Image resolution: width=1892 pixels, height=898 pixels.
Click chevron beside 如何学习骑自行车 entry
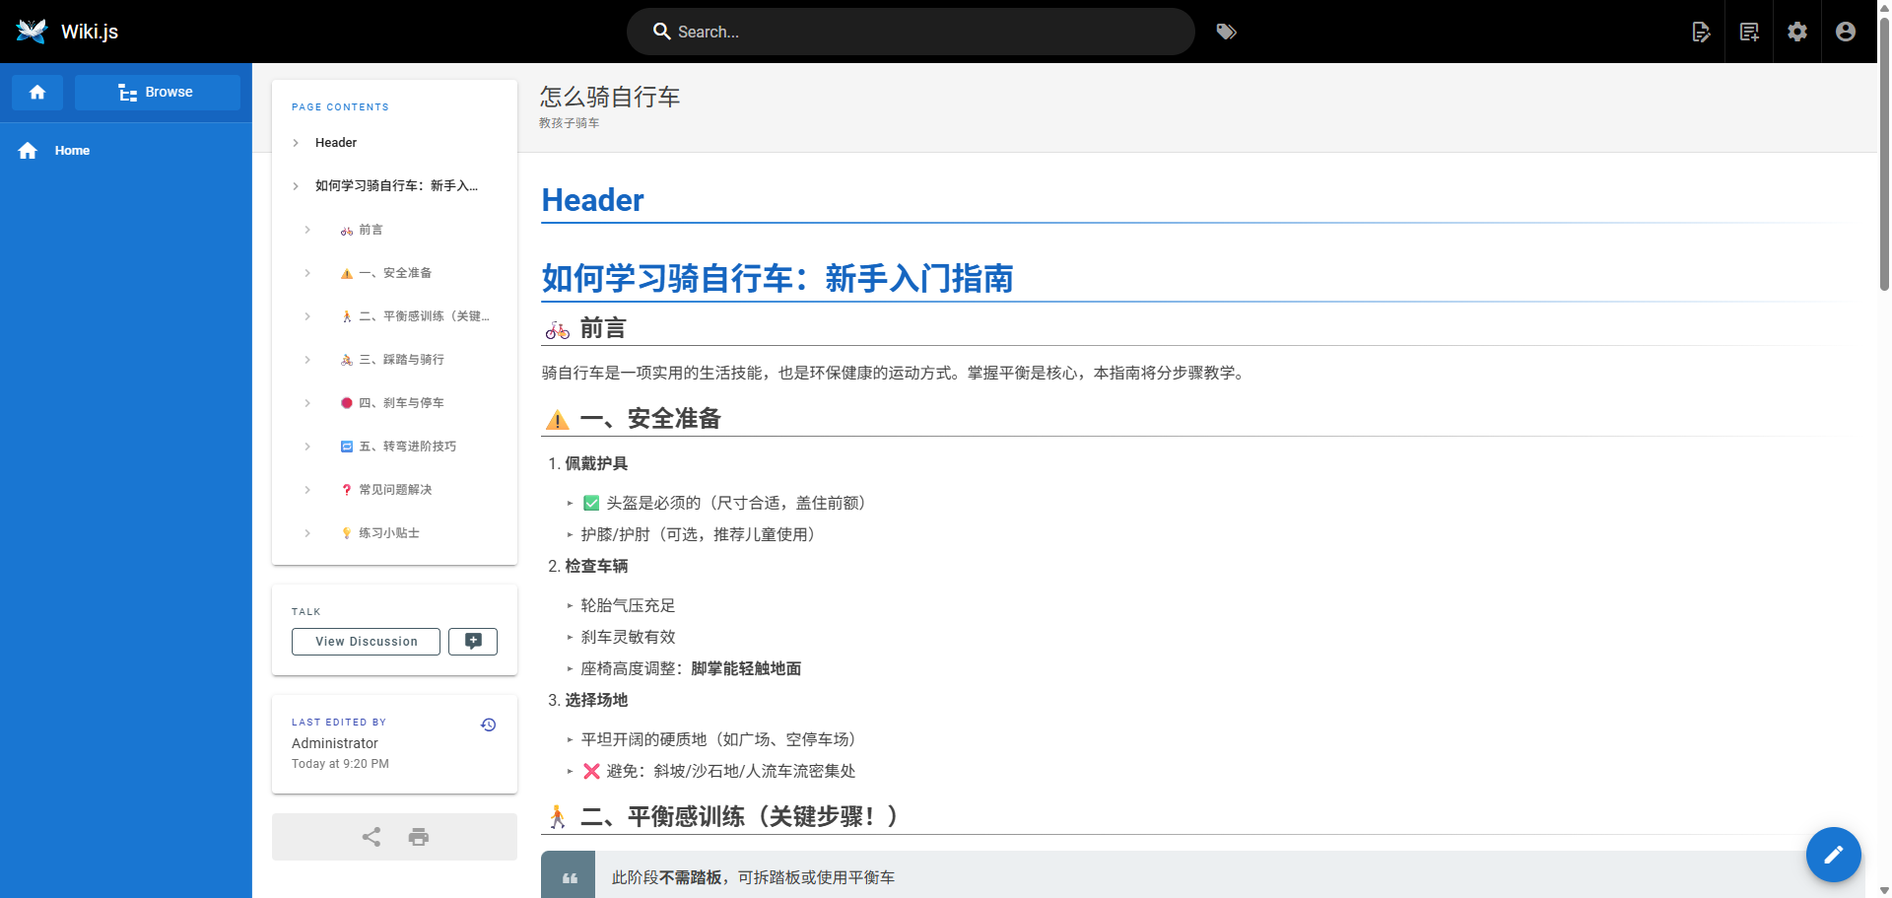(296, 186)
